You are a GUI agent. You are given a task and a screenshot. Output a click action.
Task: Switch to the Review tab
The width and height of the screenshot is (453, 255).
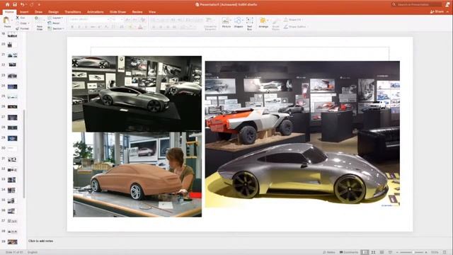pos(137,12)
